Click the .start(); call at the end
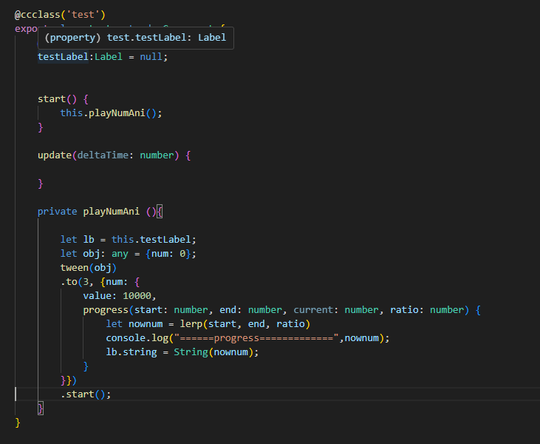 [86, 394]
